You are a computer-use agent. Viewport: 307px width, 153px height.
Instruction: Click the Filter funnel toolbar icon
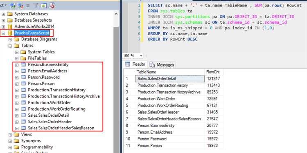(x=36, y=6)
